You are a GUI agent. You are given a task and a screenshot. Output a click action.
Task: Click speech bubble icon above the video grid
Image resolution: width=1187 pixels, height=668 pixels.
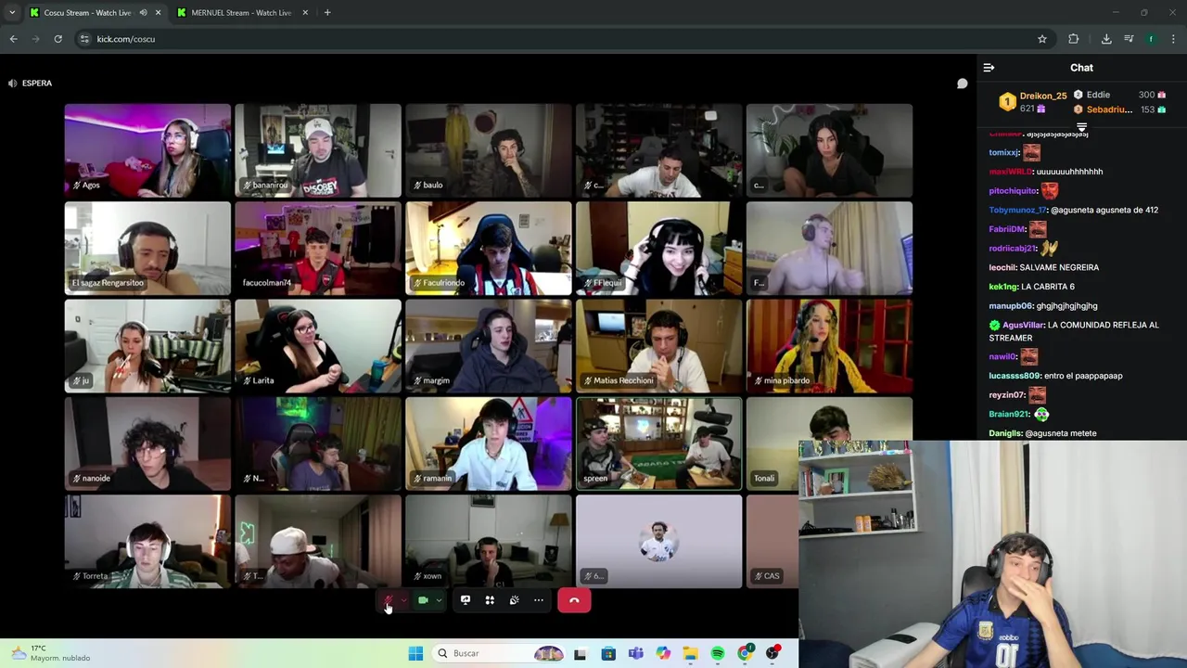[x=962, y=83]
